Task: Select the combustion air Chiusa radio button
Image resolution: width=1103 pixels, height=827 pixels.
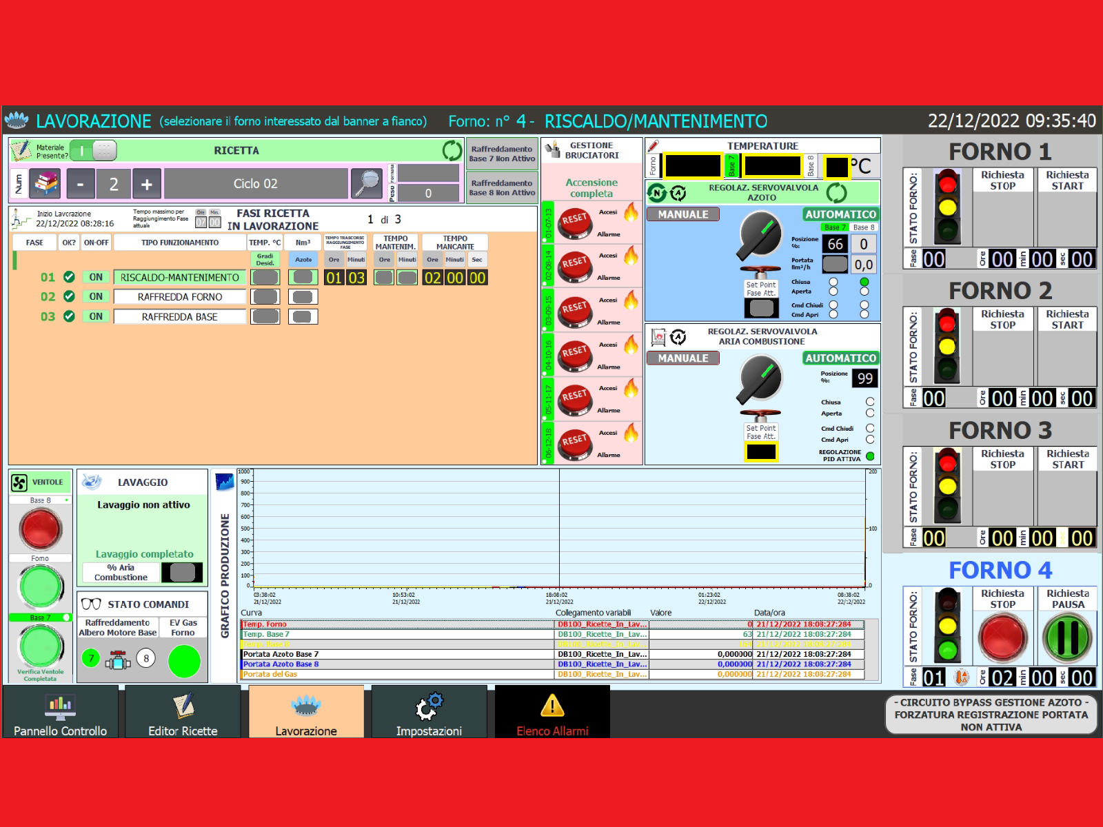Action: (x=870, y=402)
